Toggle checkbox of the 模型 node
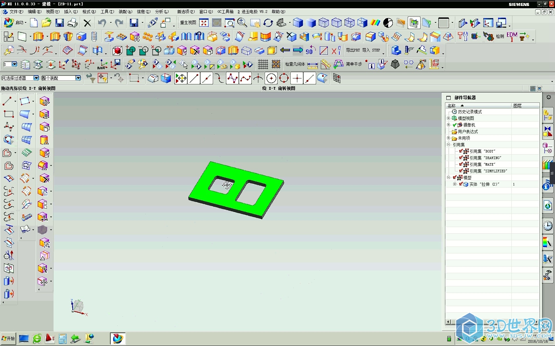This screenshot has height=346, width=555. point(455,177)
